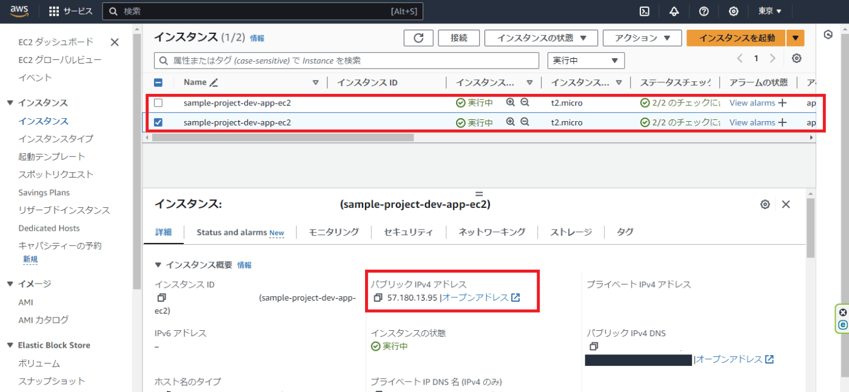This screenshot has height=392, width=849.
Task: Toggle the select-all instances checkbox
Action: point(158,83)
